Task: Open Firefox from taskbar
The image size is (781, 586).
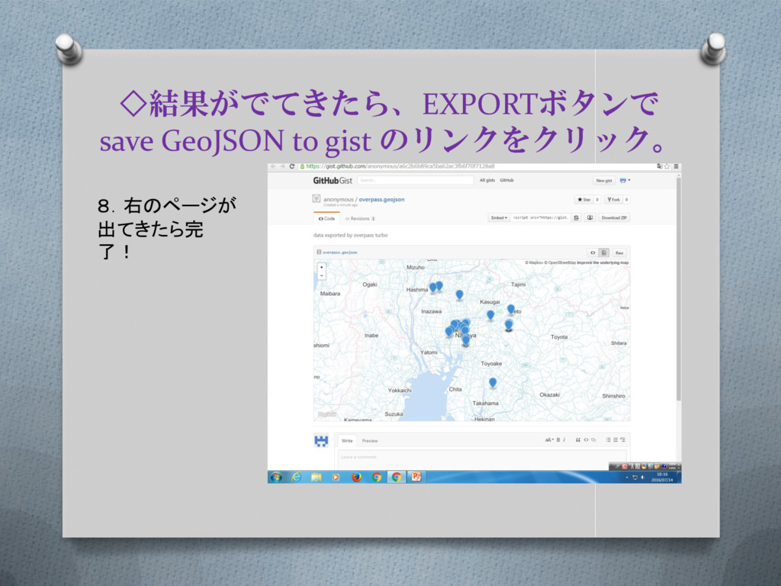Action: tap(356, 477)
